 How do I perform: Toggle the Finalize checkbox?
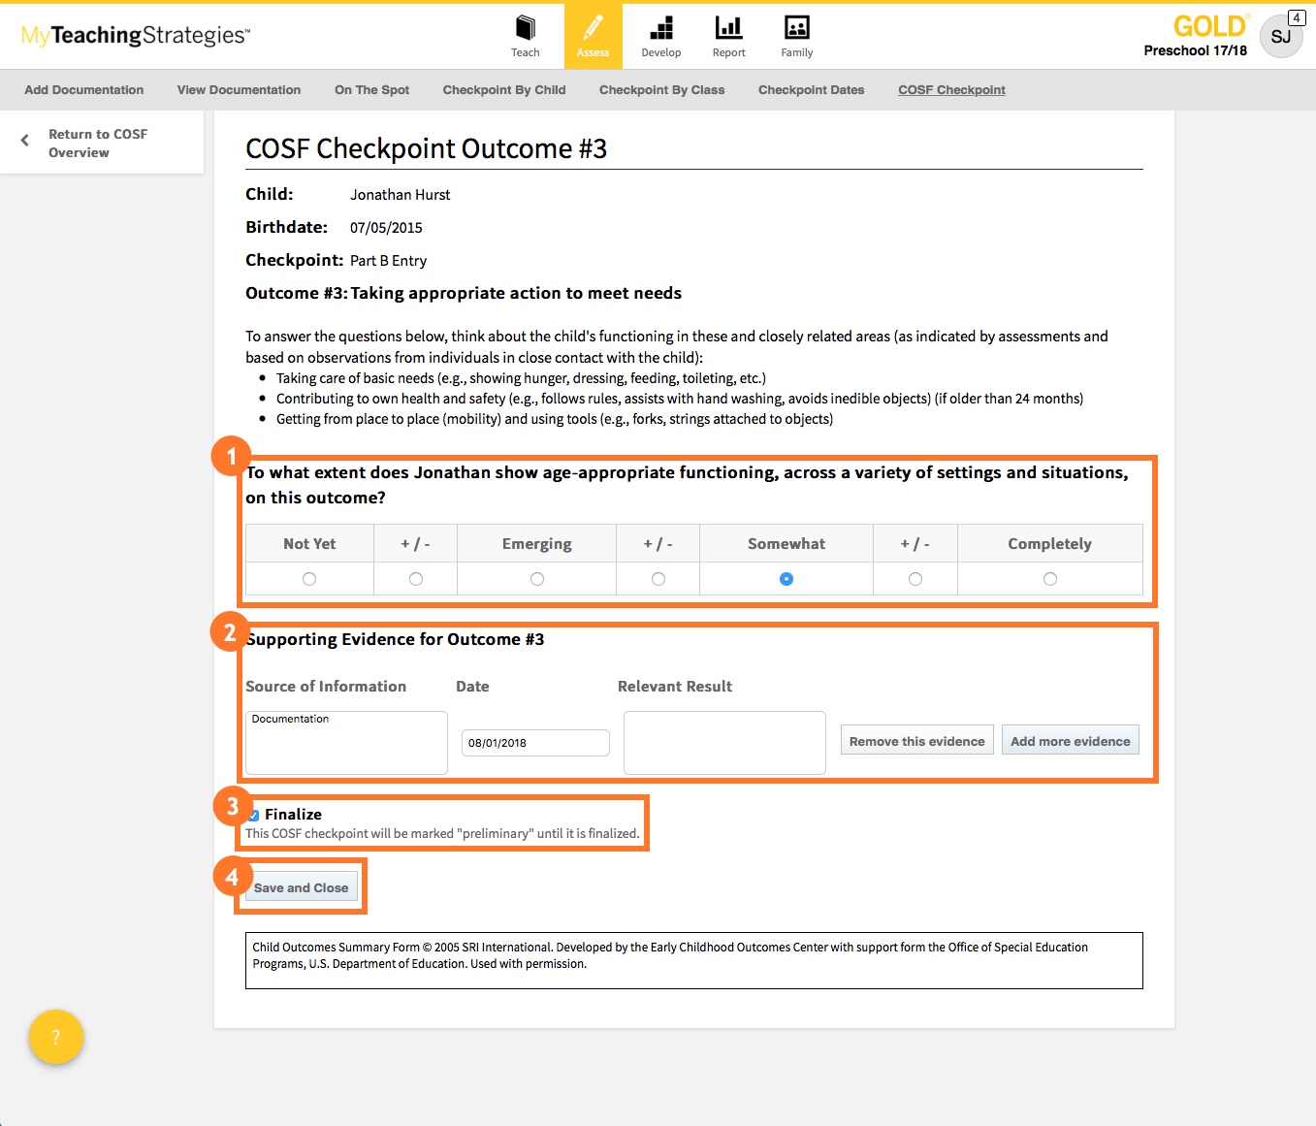pyautogui.click(x=253, y=816)
